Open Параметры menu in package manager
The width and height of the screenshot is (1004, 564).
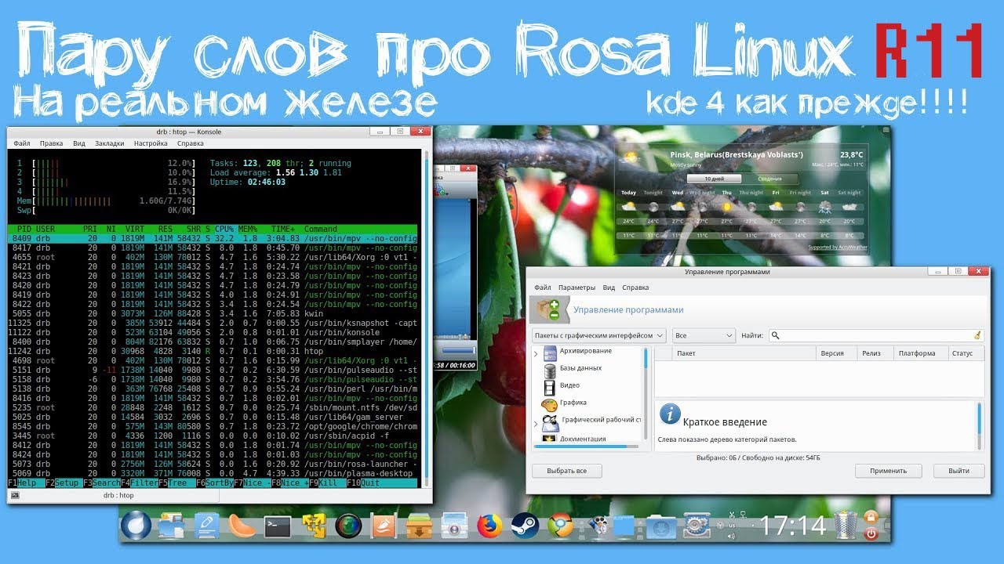[577, 287]
